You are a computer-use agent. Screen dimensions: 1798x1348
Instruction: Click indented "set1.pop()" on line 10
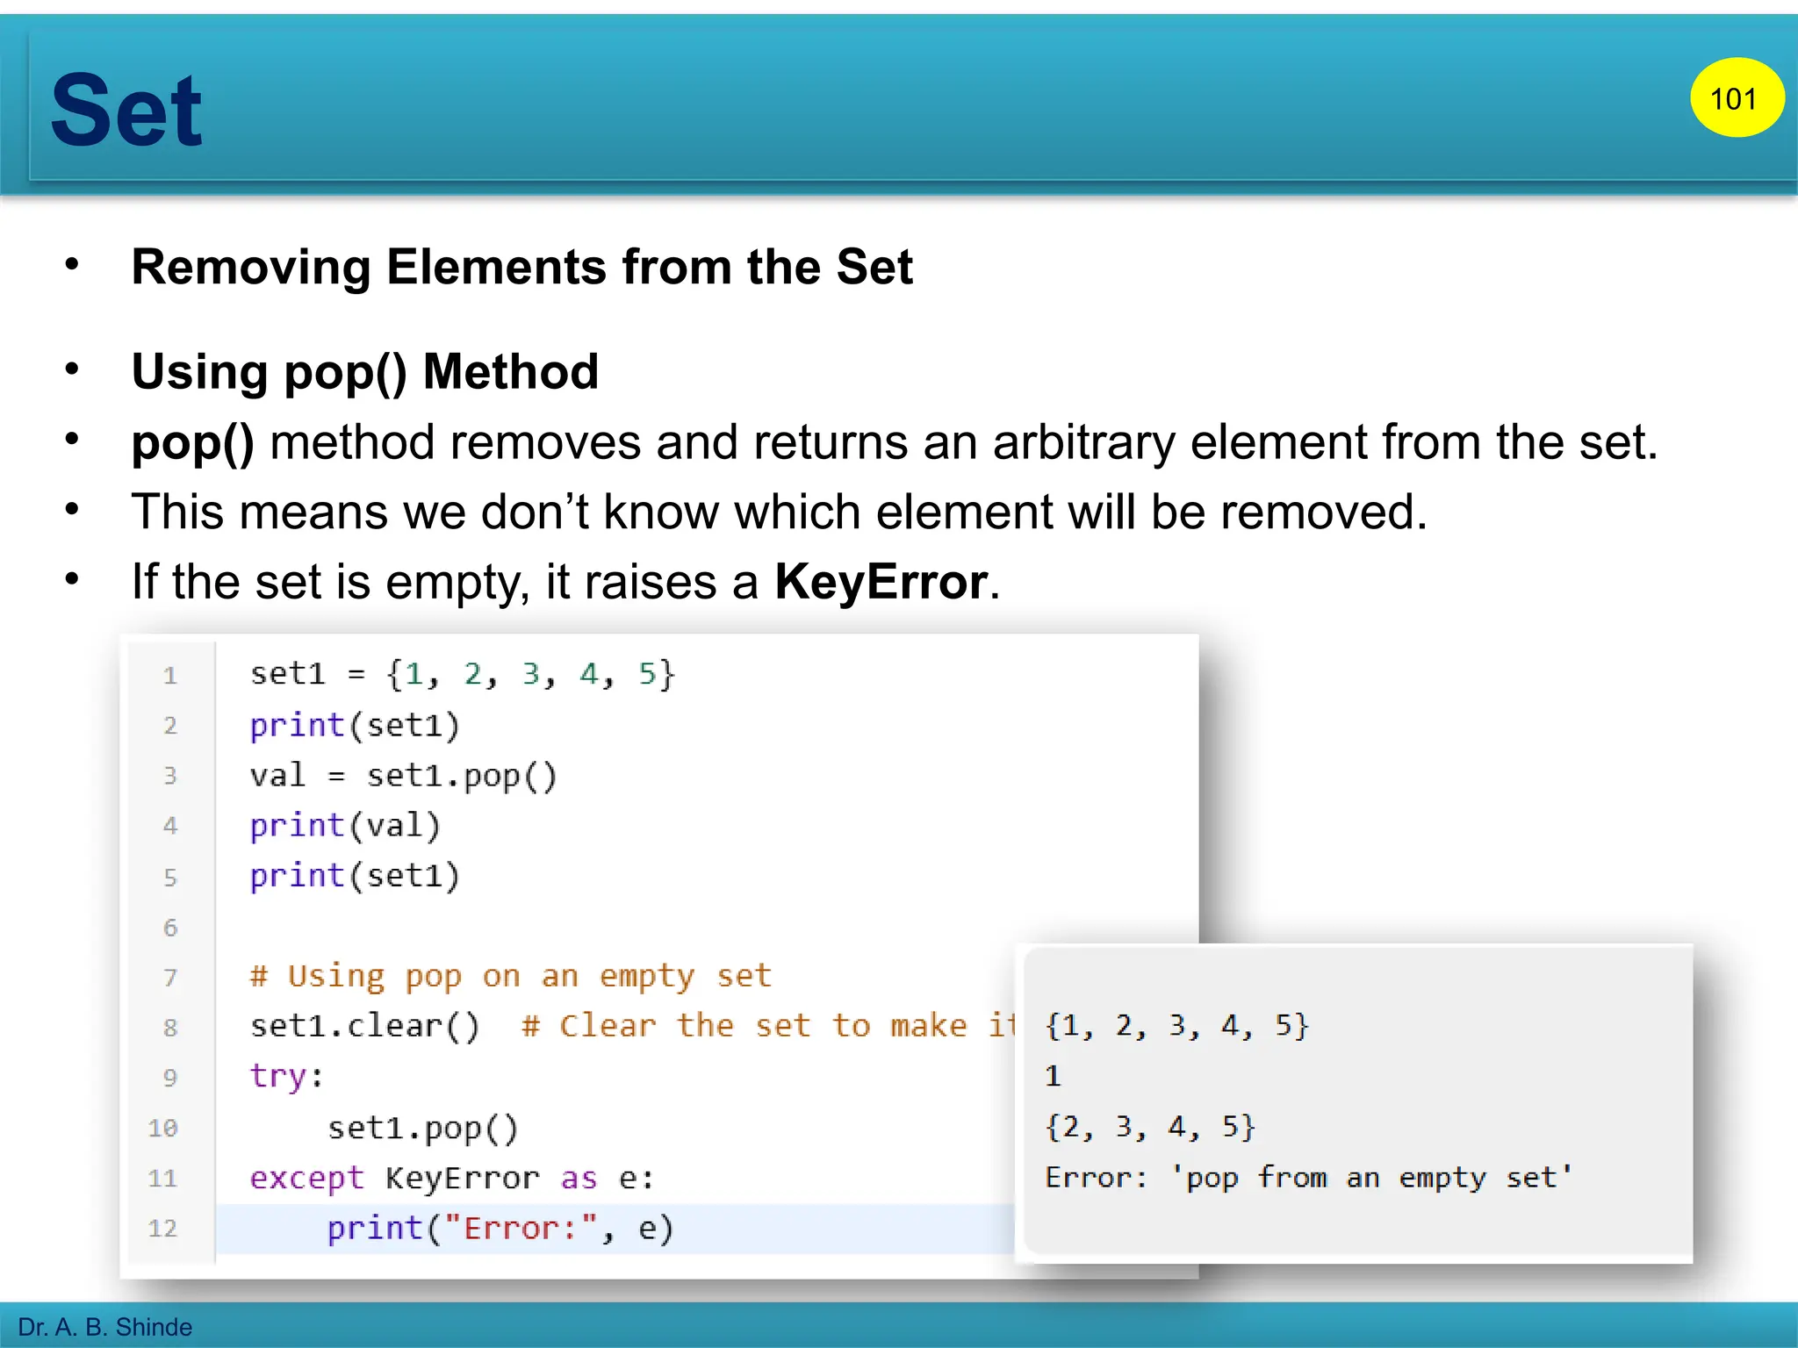(423, 1128)
